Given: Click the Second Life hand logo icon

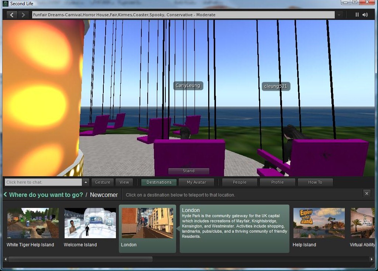Looking at the screenshot, I should 5,3.
